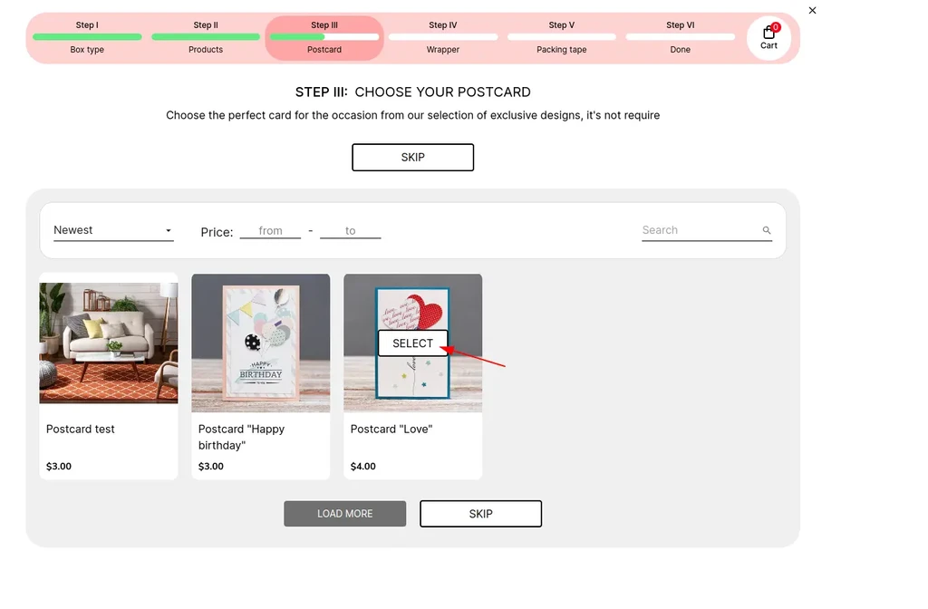Click the Postcard "Love" title text
Screen dimensions: 928x609
coord(391,429)
